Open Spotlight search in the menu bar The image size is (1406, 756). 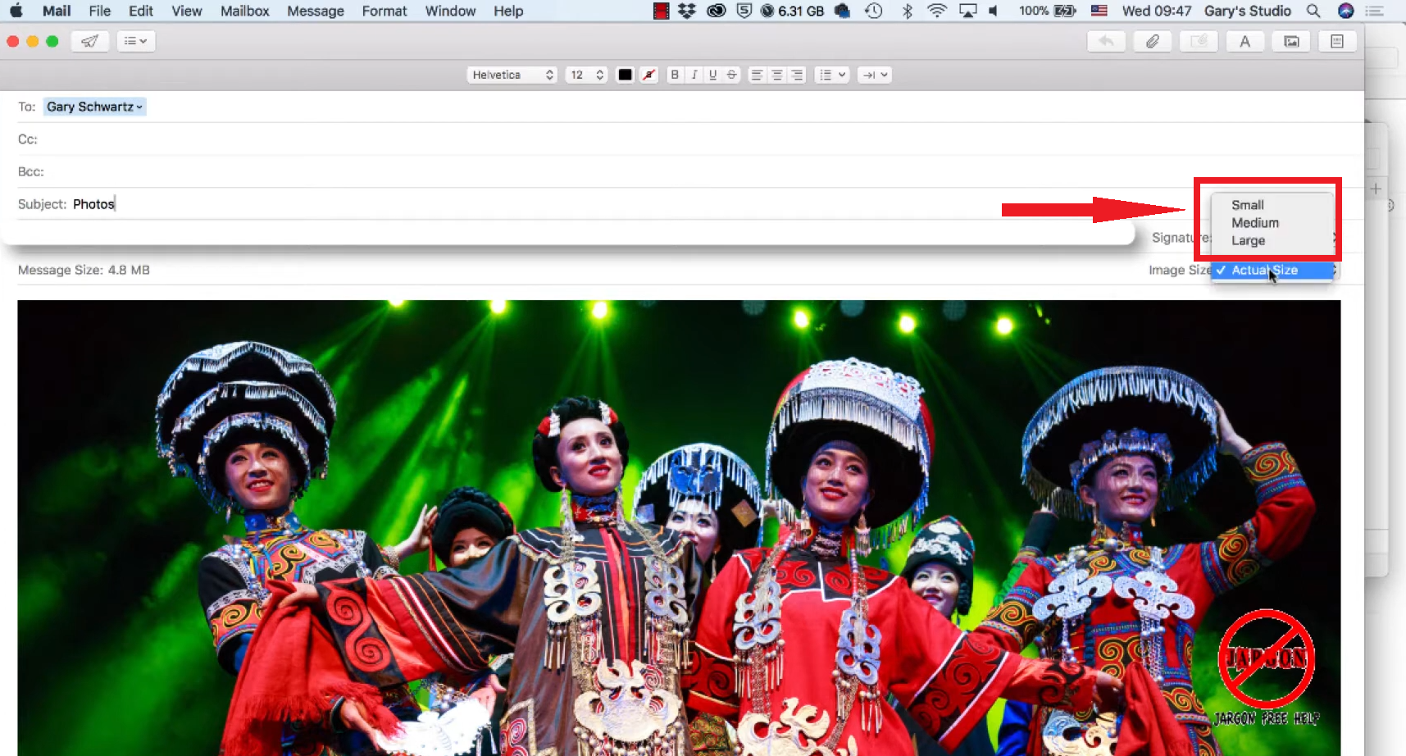tap(1313, 11)
